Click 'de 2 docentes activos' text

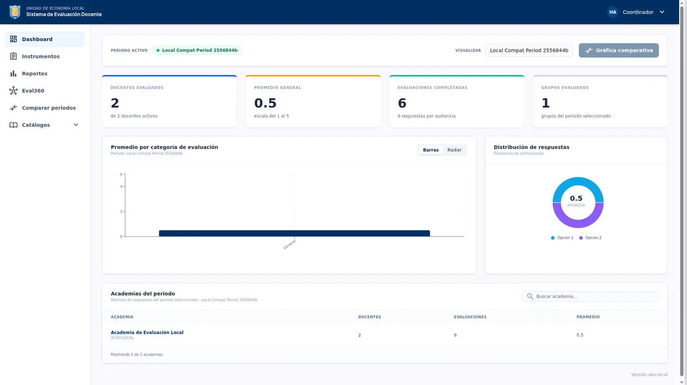click(x=134, y=116)
